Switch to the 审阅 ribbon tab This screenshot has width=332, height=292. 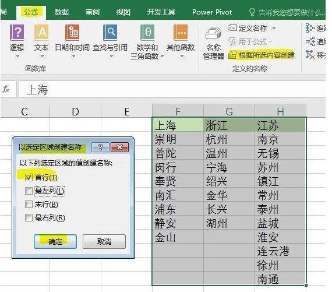[x=92, y=12]
